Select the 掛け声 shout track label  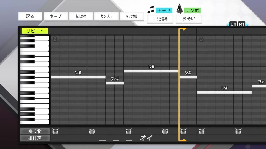pyautogui.click(x=35, y=138)
